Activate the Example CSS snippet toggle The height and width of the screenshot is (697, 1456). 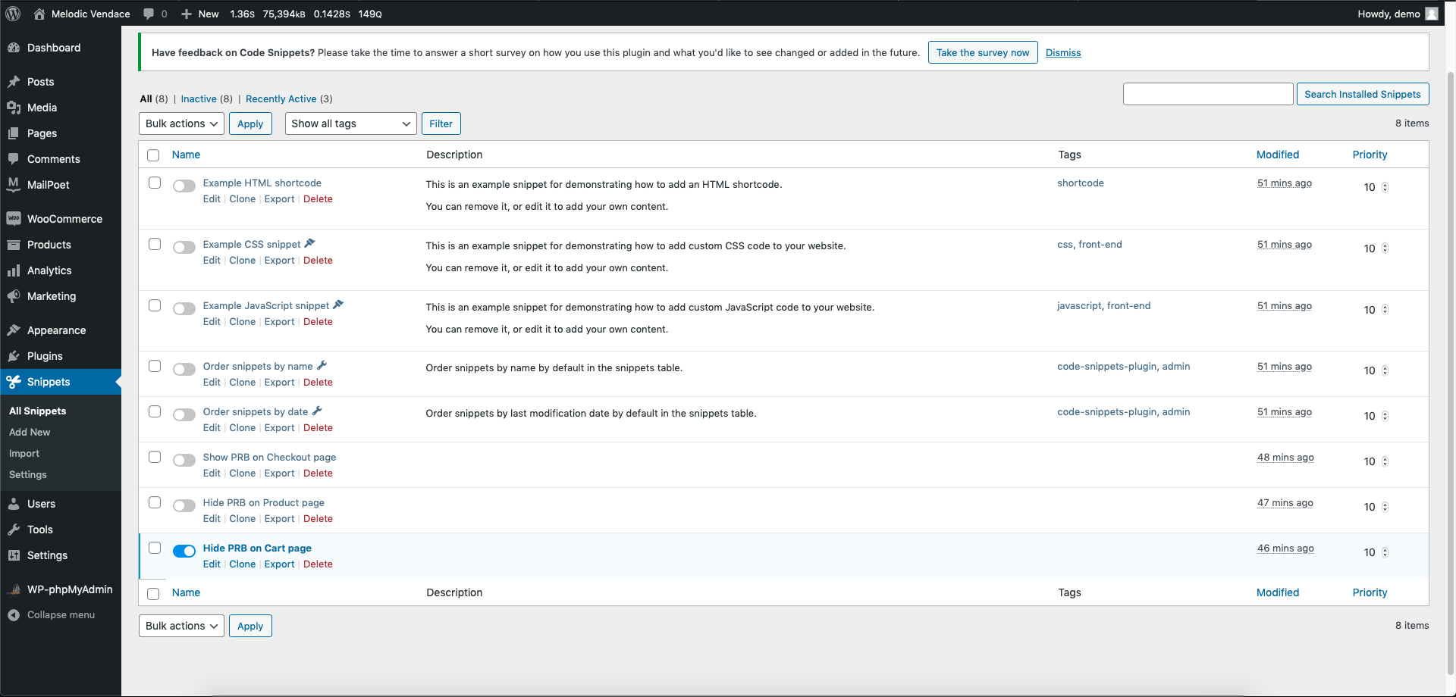(184, 247)
